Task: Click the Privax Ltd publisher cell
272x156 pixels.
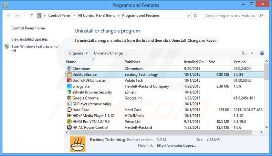Action: [133, 122]
